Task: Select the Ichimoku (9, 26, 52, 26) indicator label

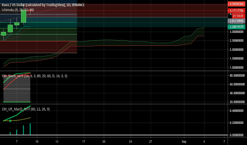Action: click(x=18, y=10)
